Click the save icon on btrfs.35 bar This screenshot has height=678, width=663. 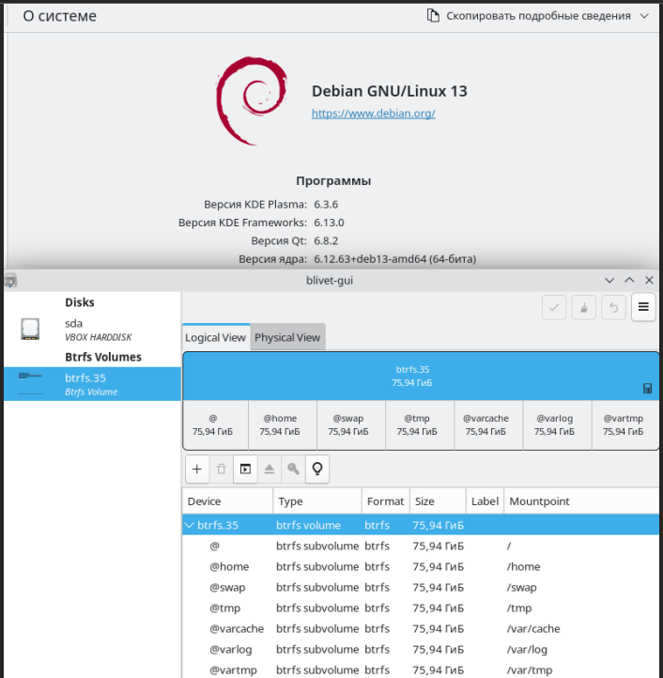647,388
